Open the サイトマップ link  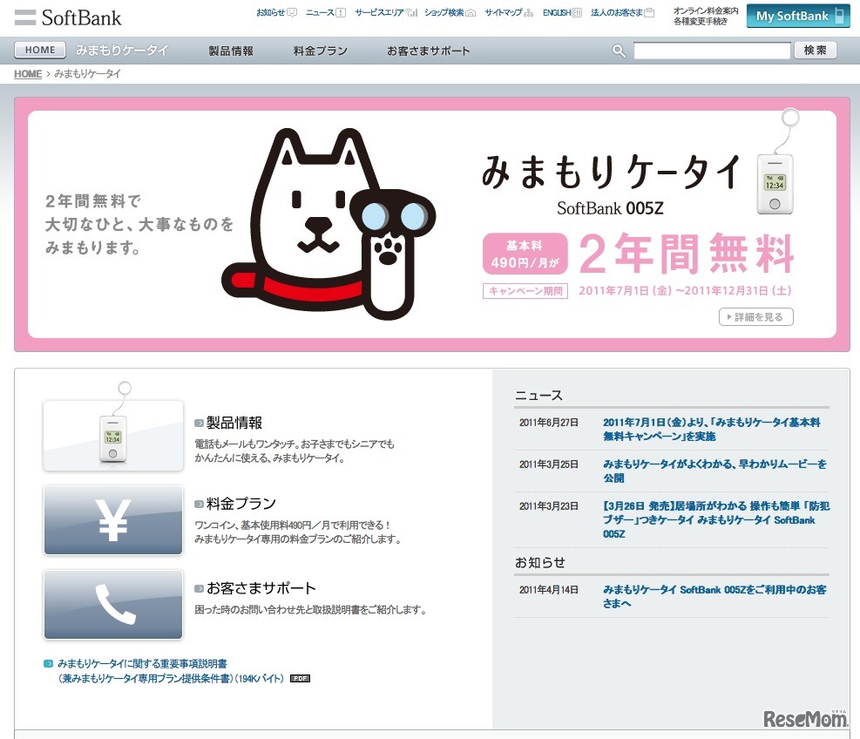point(504,12)
